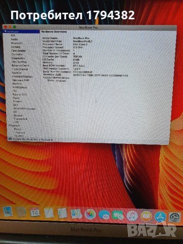Open iTunes from the Dock
Screen dimensions: 183x244
132,216
